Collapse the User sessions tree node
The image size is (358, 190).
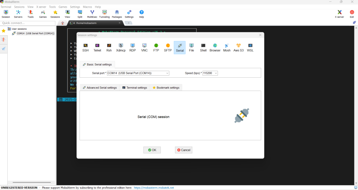[9, 29]
